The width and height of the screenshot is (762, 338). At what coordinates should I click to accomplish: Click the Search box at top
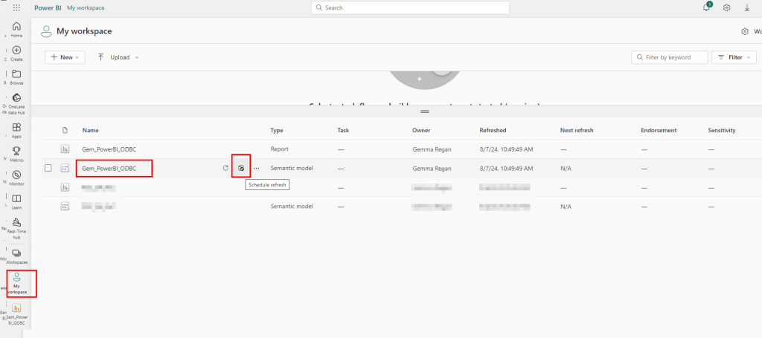pyautogui.click(x=410, y=7)
